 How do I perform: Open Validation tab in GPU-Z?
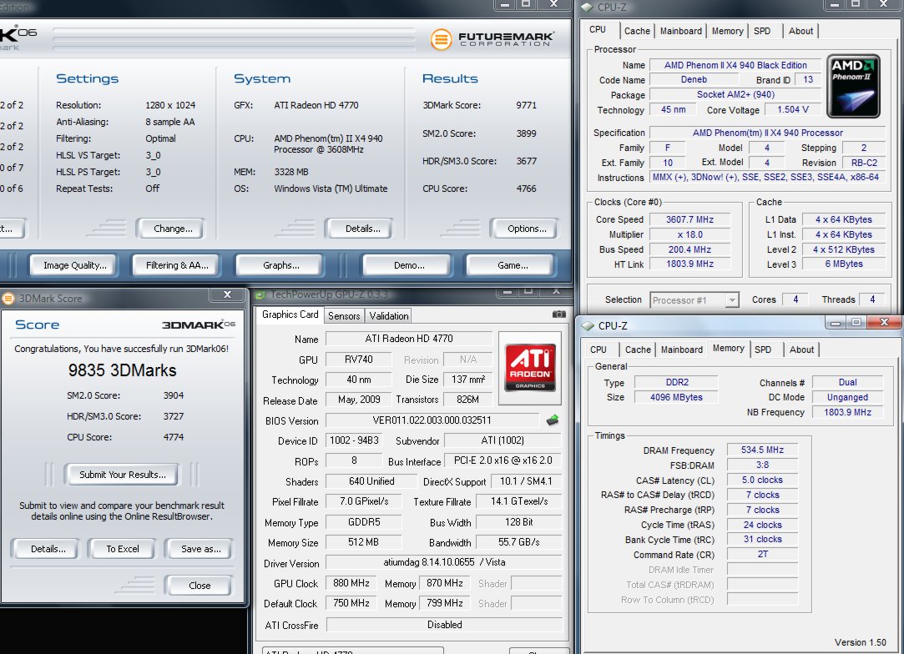(389, 316)
